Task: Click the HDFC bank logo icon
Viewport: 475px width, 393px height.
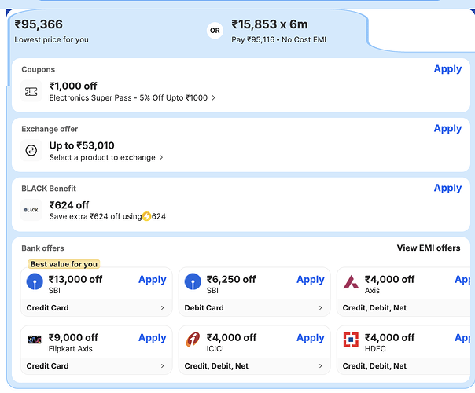Action: pyautogui.click(x=351, y=340)
